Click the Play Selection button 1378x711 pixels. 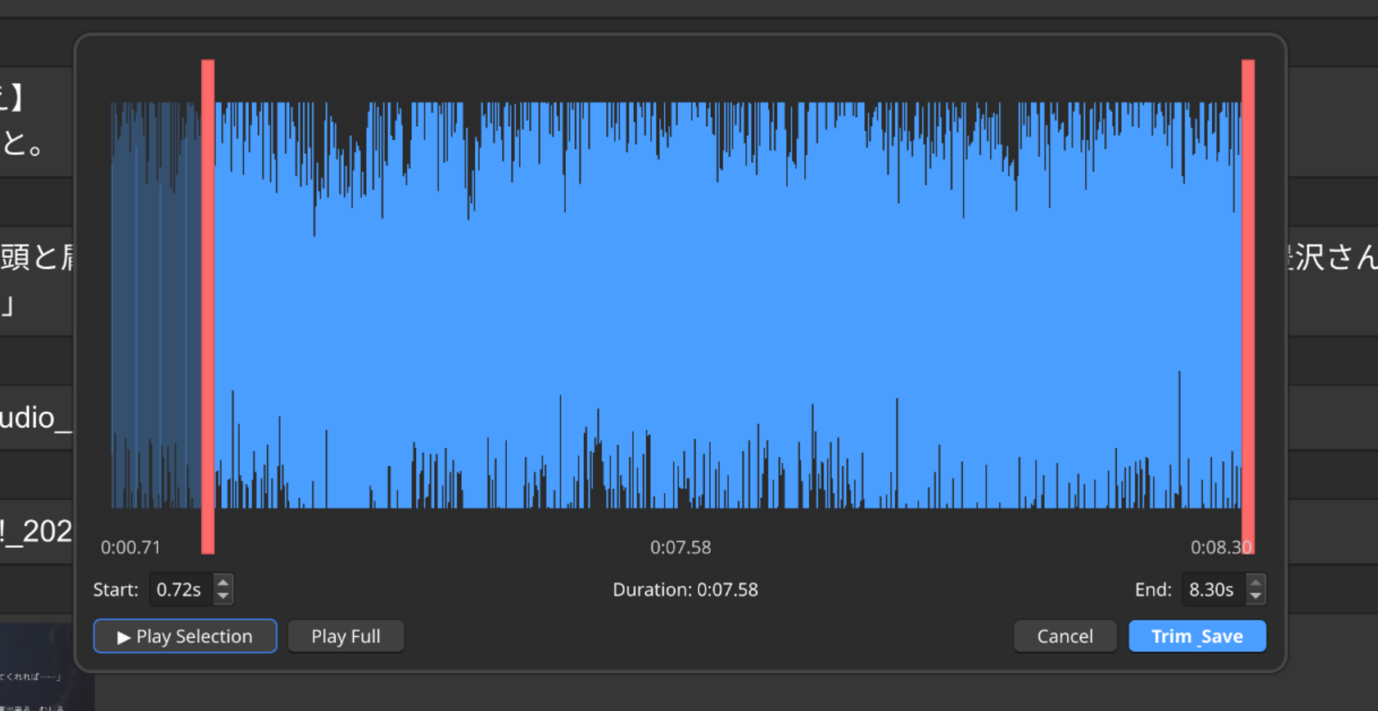[x=185, y=636]
